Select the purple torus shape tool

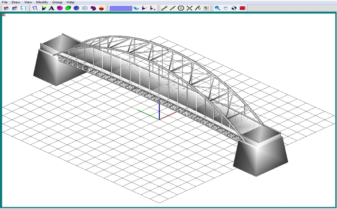(93, 8)
